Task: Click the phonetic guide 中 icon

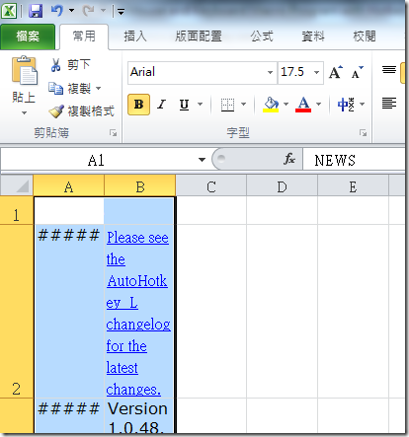Action: point(346,105)
